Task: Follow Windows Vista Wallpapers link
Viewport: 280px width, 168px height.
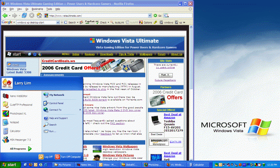Action: coord(120,147)
